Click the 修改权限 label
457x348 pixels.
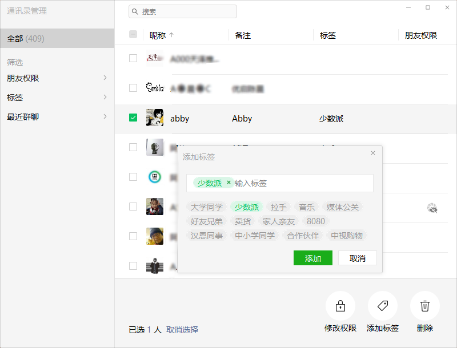point(340,328)
